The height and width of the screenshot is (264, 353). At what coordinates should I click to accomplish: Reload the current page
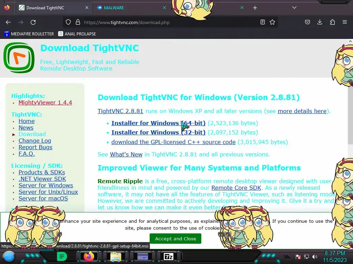click(33, 22)
